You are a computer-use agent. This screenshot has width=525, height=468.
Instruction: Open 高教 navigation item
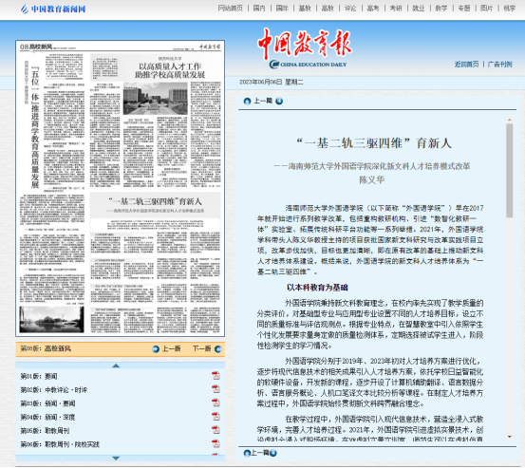(x=328, y=8)
